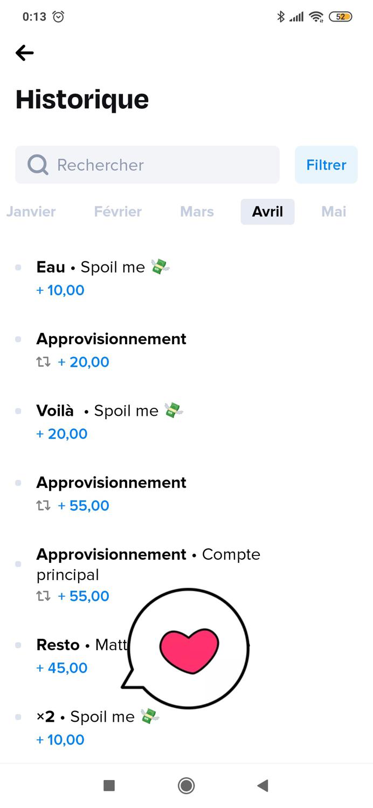Viewport: 373px width, 808px height.
Task: Open the Filtrer filter options
Action: point(326,165)
